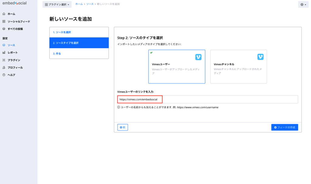Click the EmbedSocial logo
Screen dimensions: 311x184
(15, 3)
